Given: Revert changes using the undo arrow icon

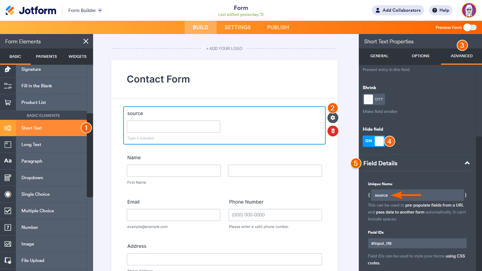Looking at the screenshot, I should [262, 14].
